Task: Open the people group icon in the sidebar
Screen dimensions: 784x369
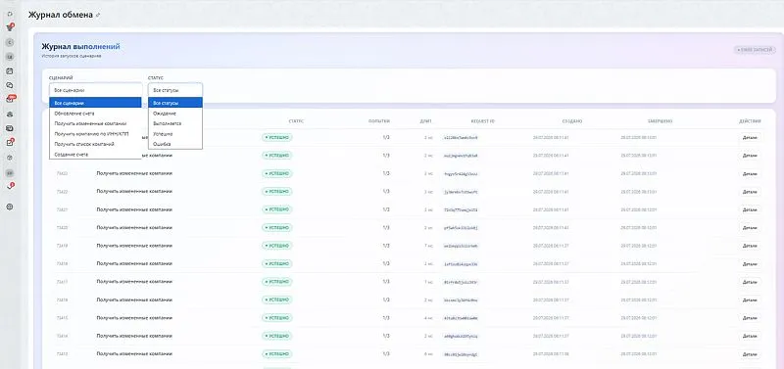Action: click(x=10, y=114)
